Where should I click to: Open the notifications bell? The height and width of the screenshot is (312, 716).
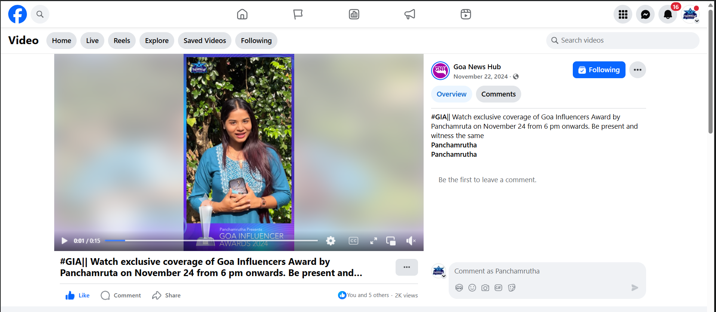[667, 15]
